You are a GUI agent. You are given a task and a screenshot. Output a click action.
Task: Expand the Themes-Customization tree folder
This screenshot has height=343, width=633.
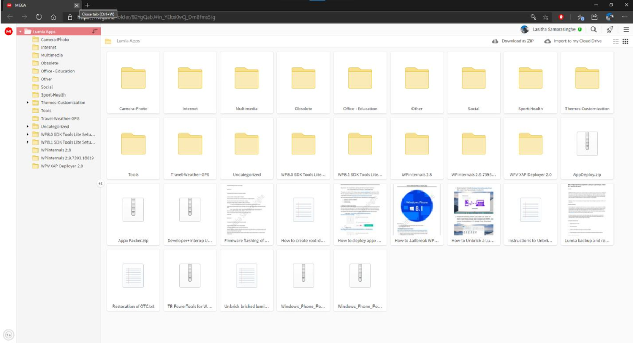tap(28, 103)
